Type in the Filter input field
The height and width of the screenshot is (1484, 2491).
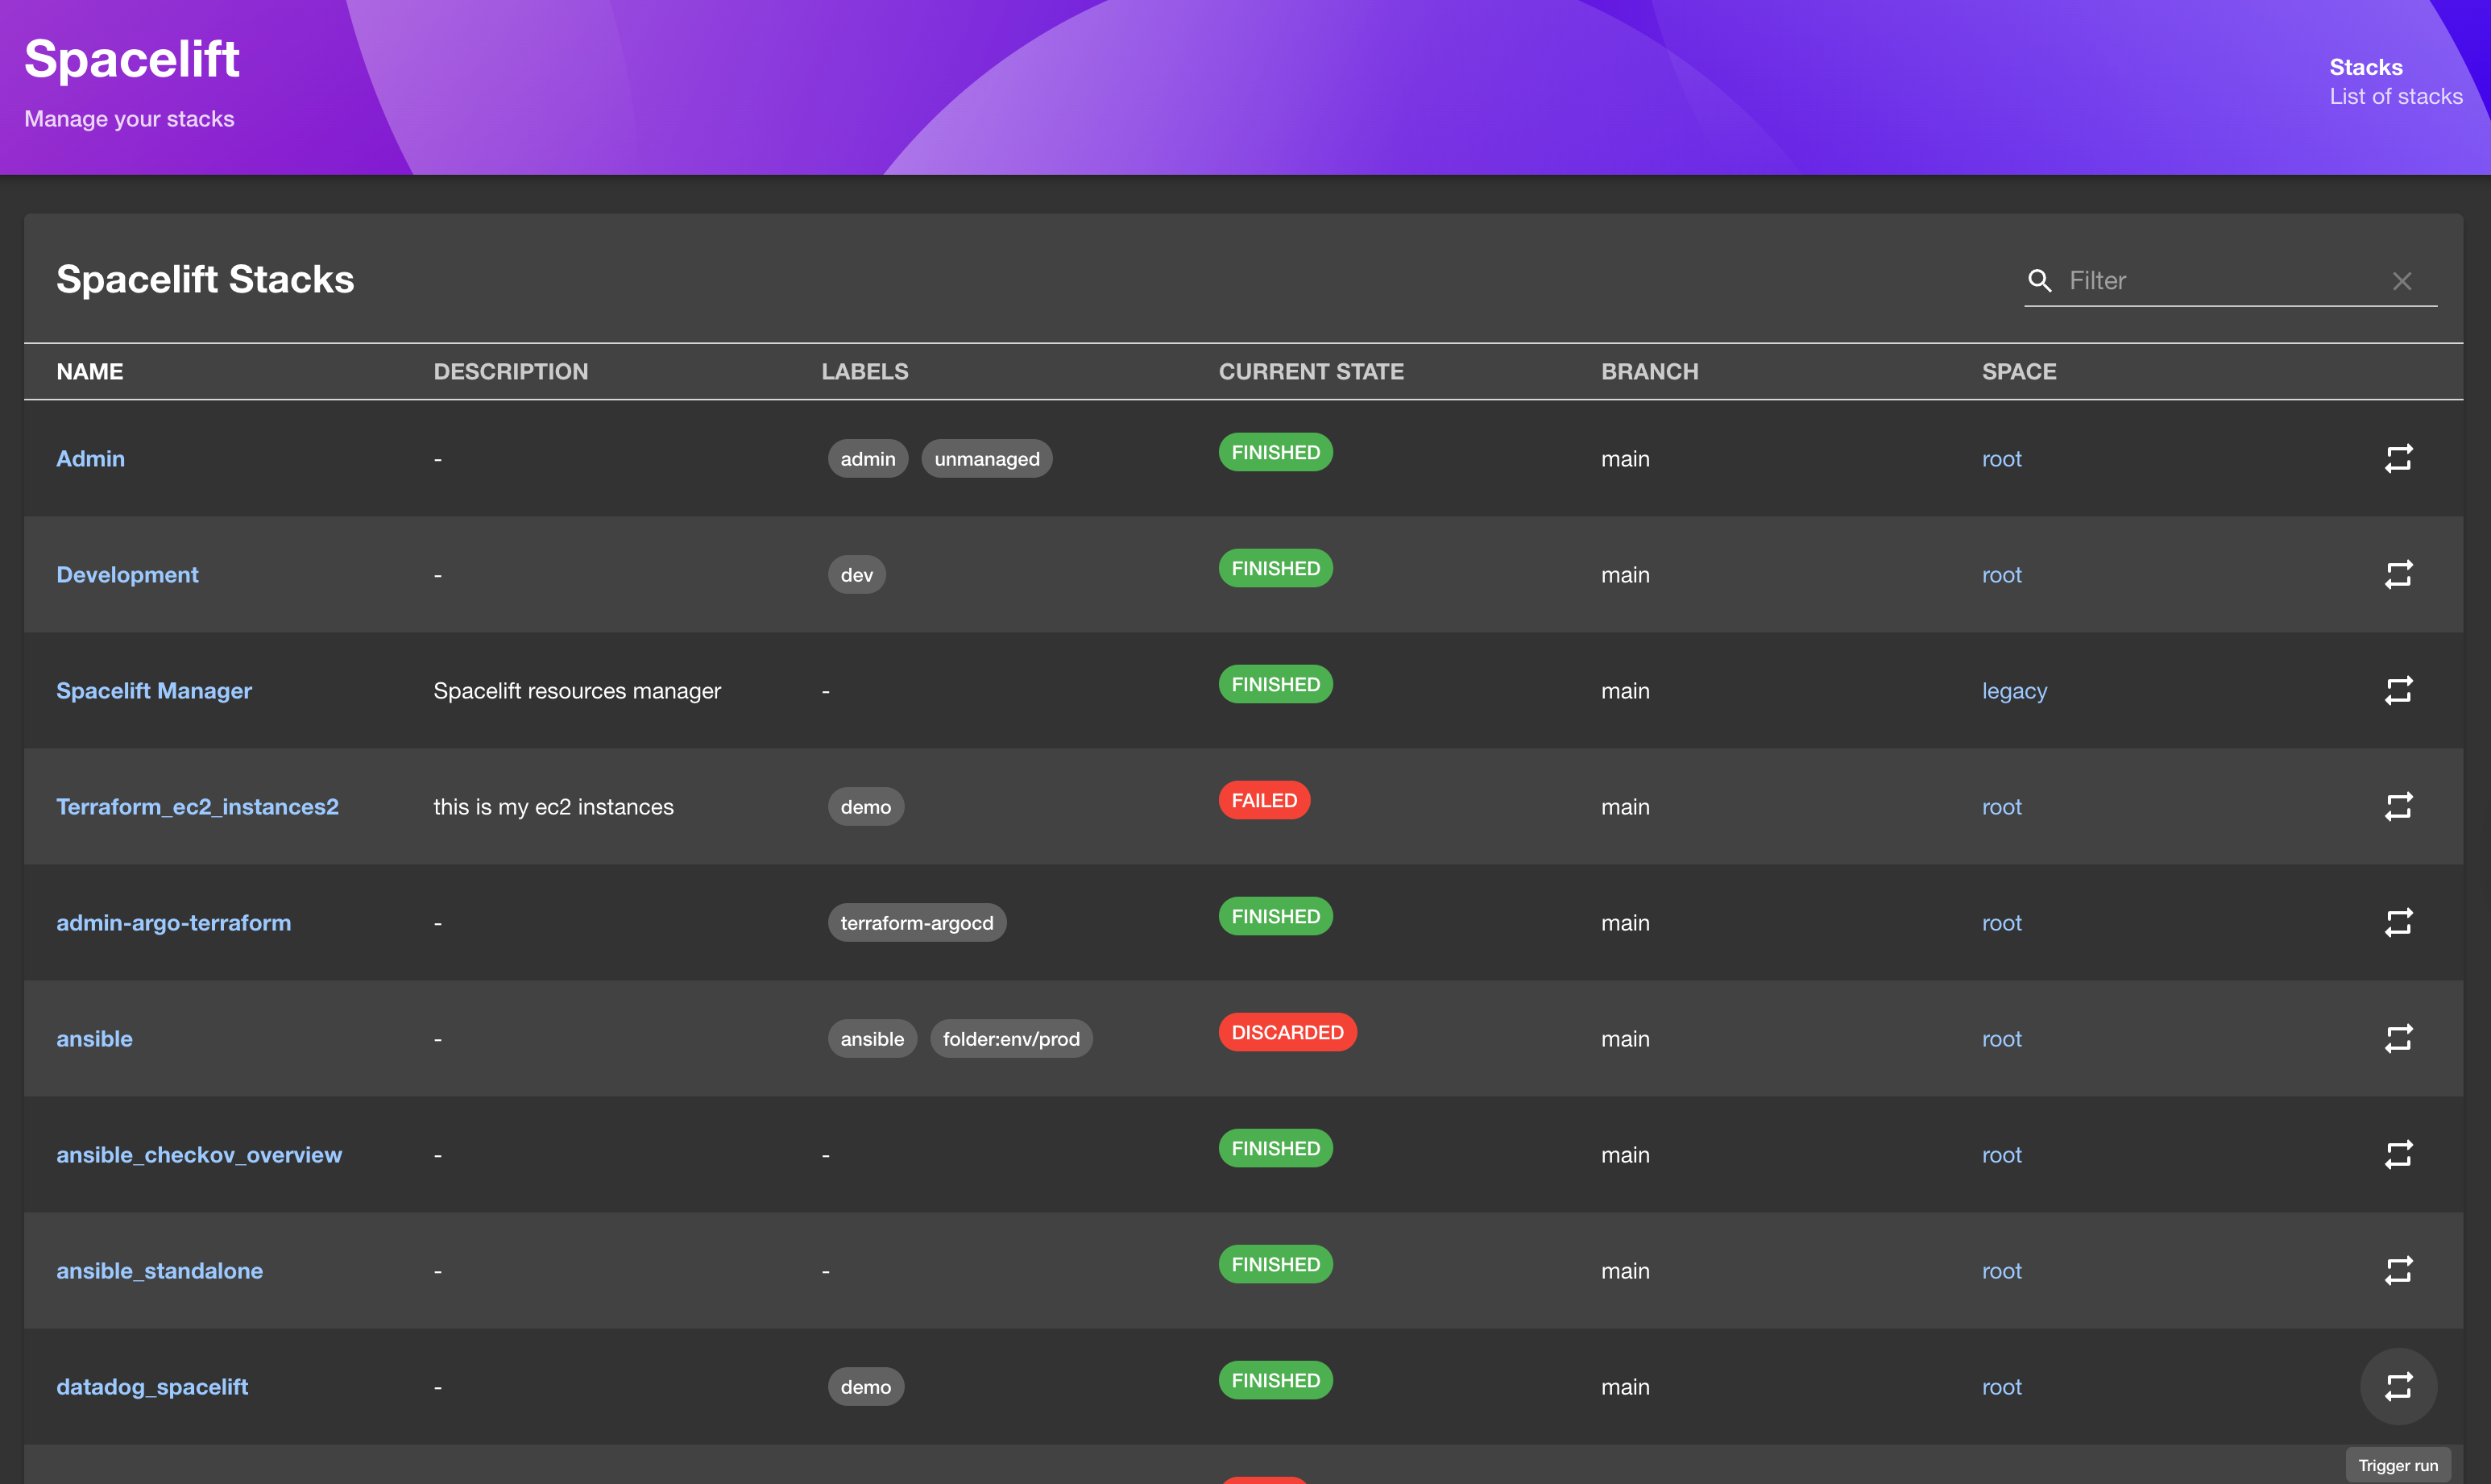[x=2220, y=281]
